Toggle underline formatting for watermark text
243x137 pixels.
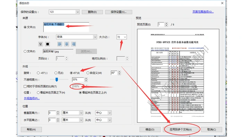click(41, 44)
